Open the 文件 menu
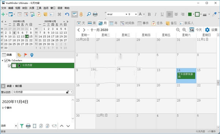The image size is (220, 134). coord(4,8)
